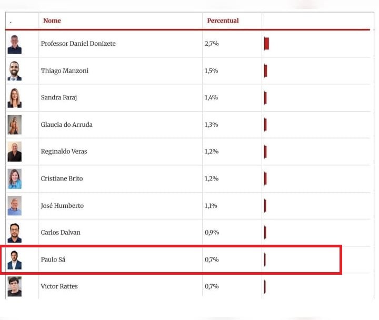This screenshot has width=379, height=320.
Task: Select Reginaldo Veras's portrait image
Action: [15, 152]
